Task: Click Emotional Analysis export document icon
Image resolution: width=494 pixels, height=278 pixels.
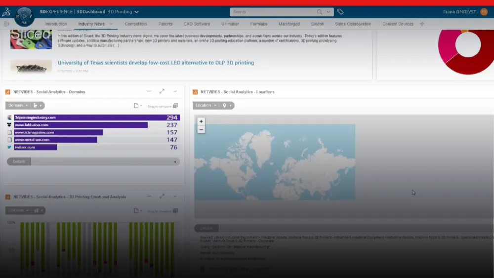Action: pyautogui.click(x=136, y=210)
